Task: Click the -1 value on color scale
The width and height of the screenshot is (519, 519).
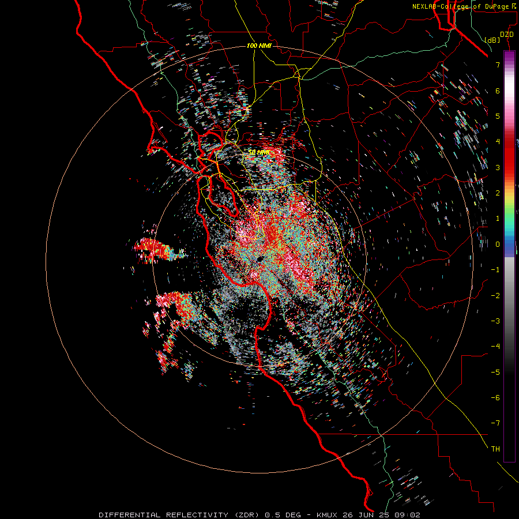Action: [x=495, y=270]
